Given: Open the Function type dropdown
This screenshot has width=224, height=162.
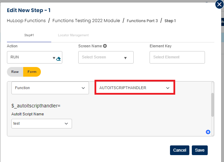Looking at the screenshot, I should pyautogui.click(x=50, y=88).
